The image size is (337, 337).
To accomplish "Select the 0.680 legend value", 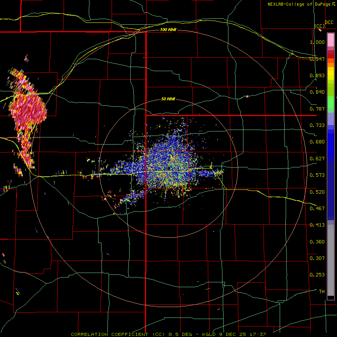I will [x=317, y=142].
